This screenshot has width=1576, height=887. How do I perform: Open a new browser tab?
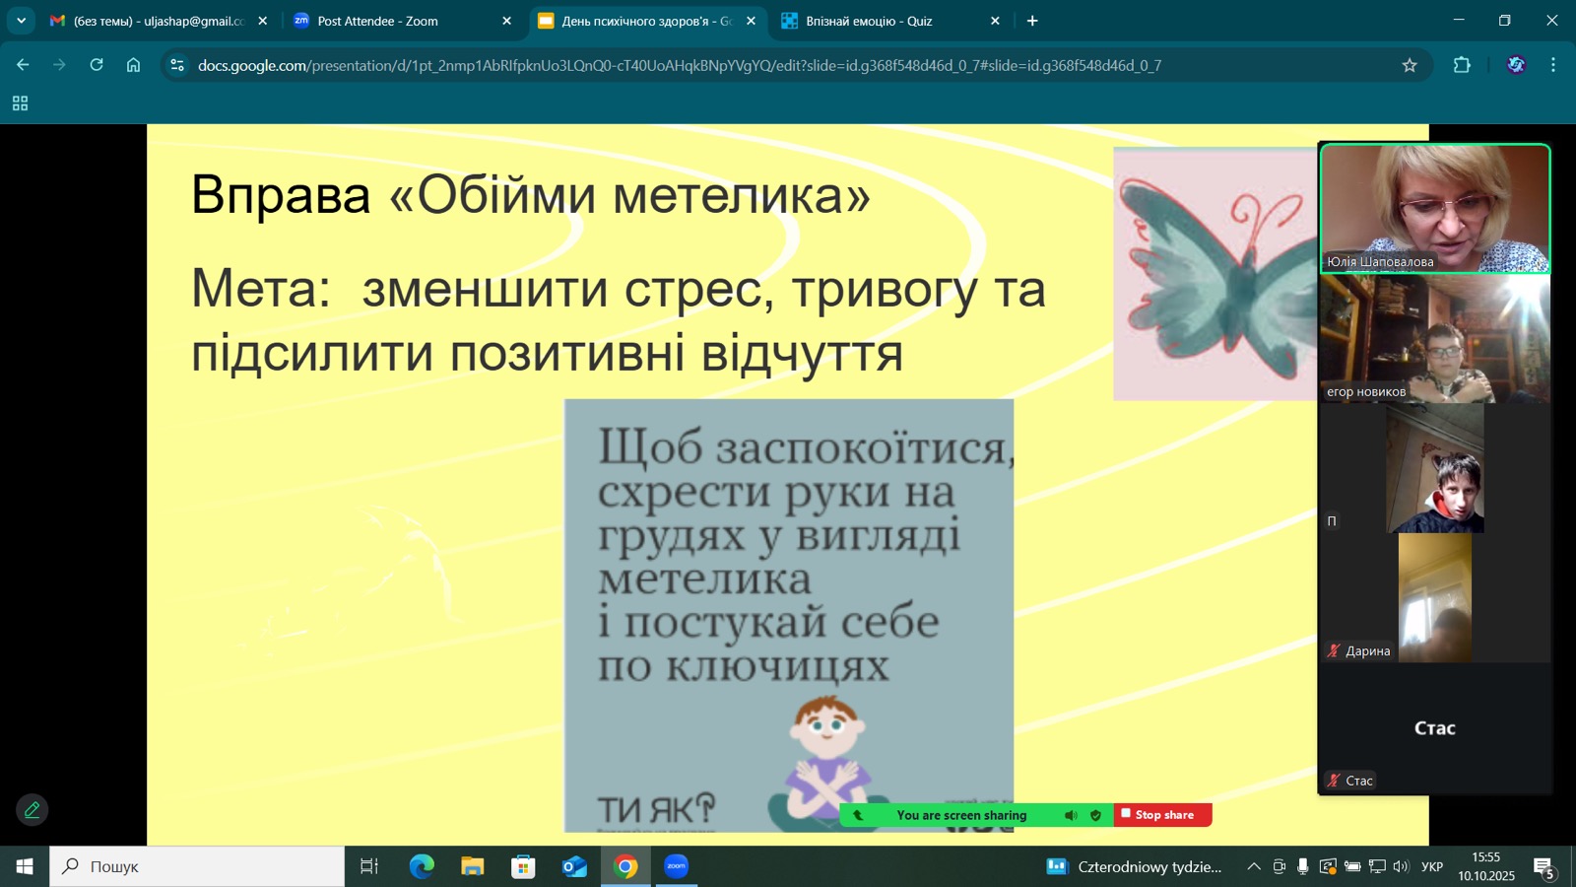pos(1032,21)
